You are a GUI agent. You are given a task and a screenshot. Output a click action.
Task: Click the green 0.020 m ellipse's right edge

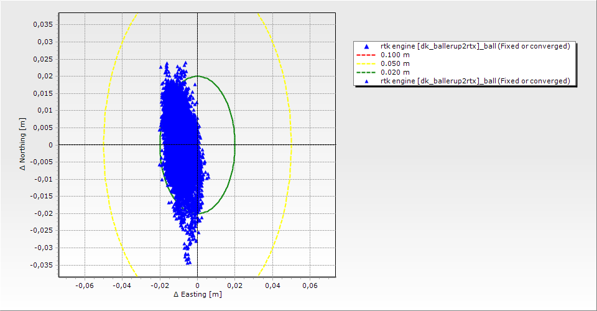(x=234, y=144)
